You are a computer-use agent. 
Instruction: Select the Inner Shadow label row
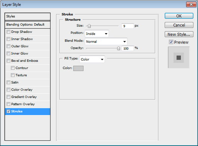22,39
